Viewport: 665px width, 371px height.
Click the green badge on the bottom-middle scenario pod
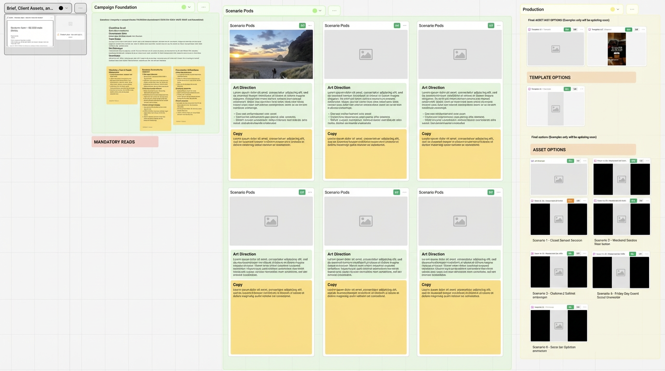pos(396,192)
